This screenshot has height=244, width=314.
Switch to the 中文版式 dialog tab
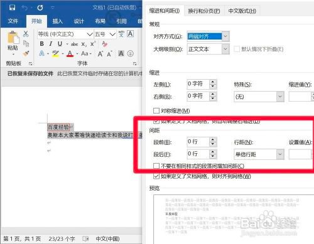[242, 11]
